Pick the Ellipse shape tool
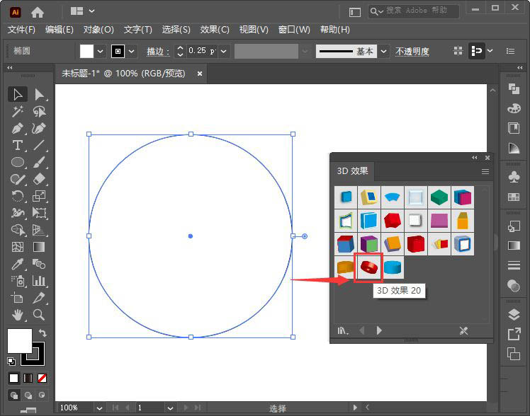 18,163
